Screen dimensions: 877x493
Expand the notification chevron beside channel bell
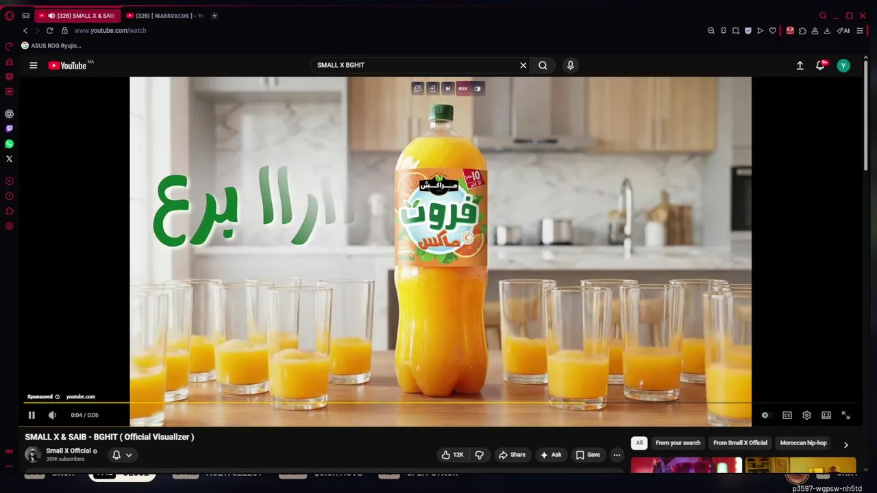click(129, 455)
